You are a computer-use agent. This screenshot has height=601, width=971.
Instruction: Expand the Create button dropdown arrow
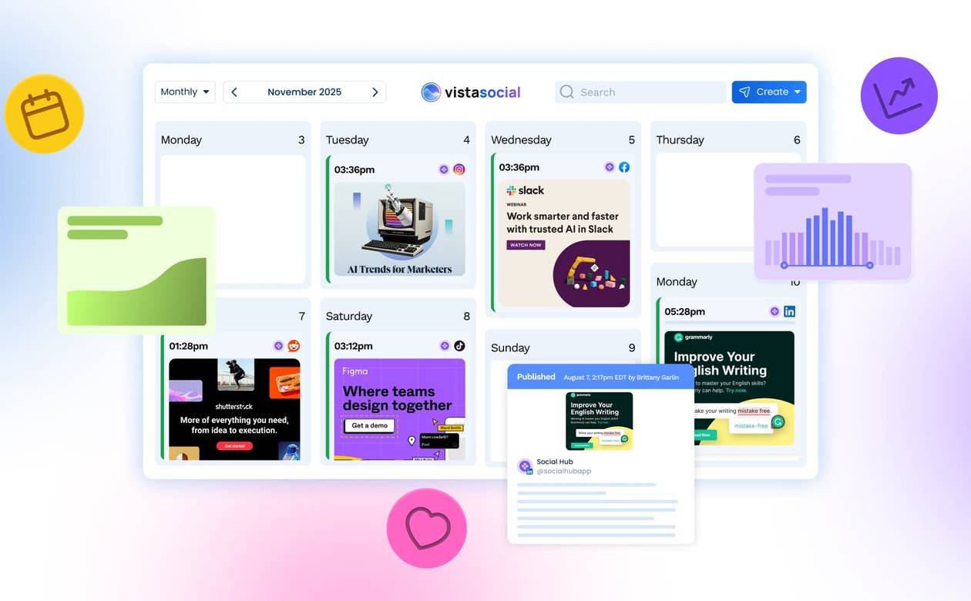(797, 92)
